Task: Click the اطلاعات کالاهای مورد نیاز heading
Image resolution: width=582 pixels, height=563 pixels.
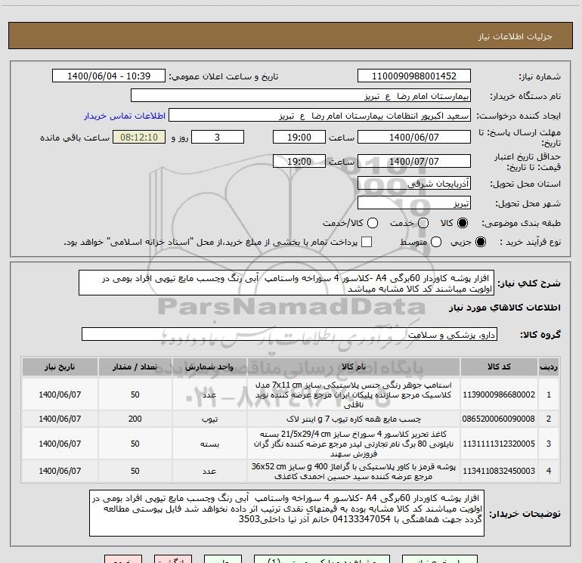Action: tap(504, 308)
